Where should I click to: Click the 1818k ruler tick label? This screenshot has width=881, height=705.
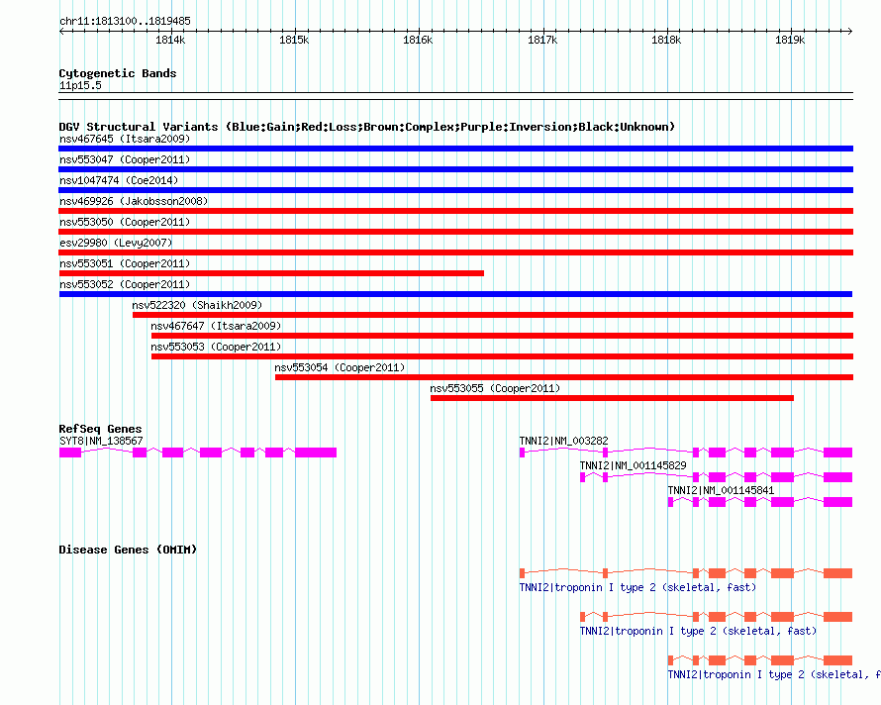(666, 40)
